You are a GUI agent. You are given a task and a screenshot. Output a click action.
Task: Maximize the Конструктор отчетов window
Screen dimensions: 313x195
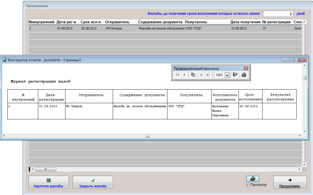[293, 60]
